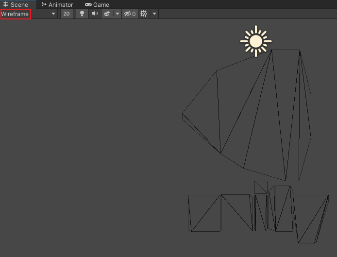Open grid settings dropdown arrow

(x=154, y=14)
